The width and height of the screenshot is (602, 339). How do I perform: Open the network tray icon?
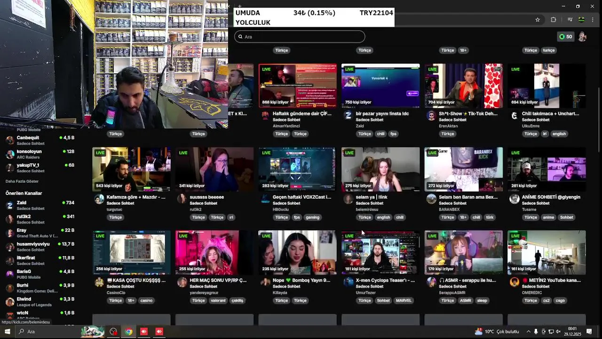pyautogui.click(x=551, y=331)
